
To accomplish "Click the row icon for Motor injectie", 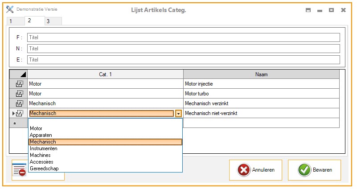I will click(x=19, y=83).
